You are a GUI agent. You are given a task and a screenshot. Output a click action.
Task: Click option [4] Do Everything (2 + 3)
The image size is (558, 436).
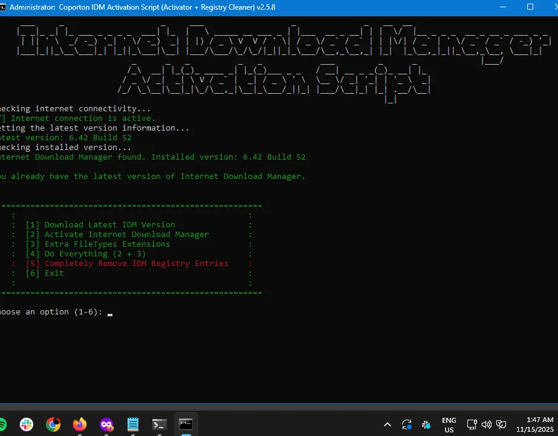[86, 254]
